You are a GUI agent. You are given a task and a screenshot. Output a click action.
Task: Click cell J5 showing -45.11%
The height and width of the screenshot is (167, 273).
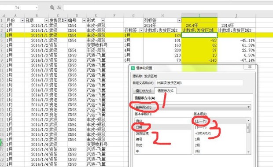click(x=236, y=41)
